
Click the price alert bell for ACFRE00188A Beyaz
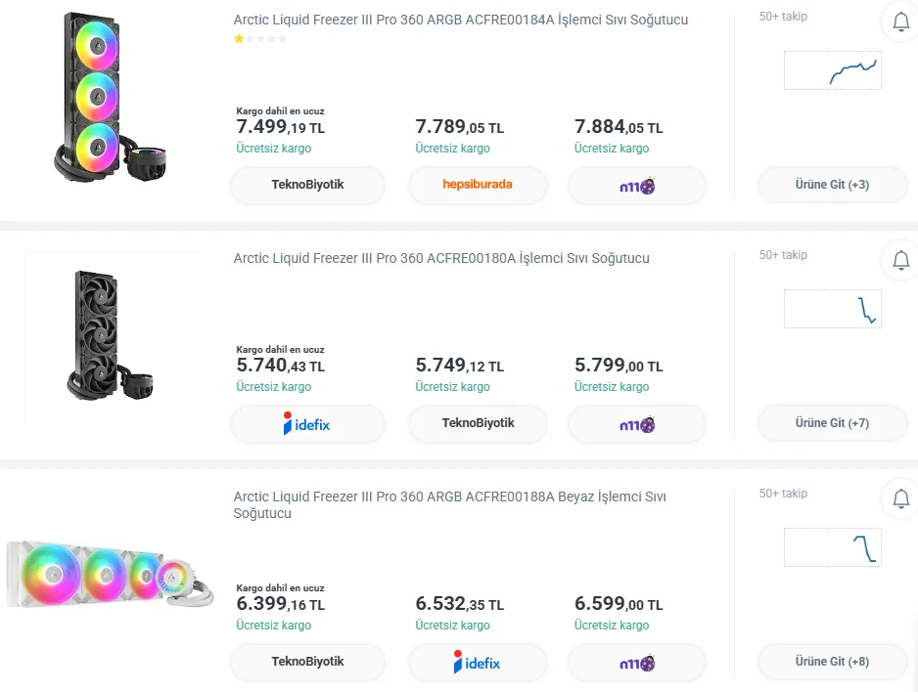pos(900,498)
